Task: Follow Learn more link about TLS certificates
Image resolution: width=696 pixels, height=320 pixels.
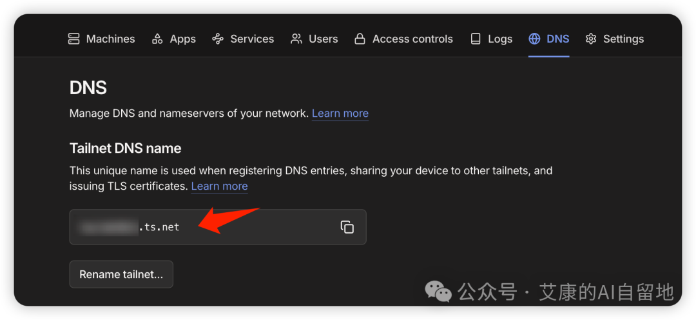Action: coord(219,186)
